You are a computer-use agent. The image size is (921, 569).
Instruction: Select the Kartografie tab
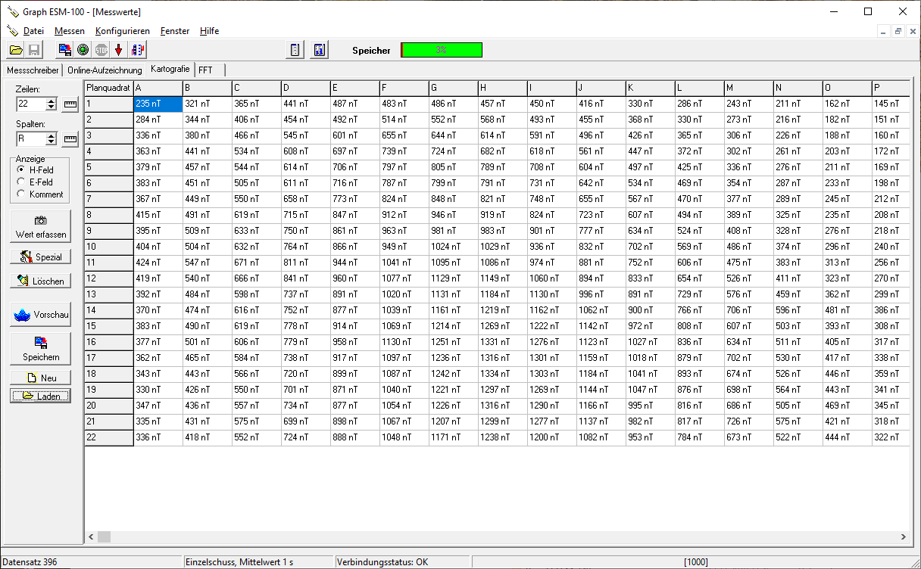pos(170,69)
